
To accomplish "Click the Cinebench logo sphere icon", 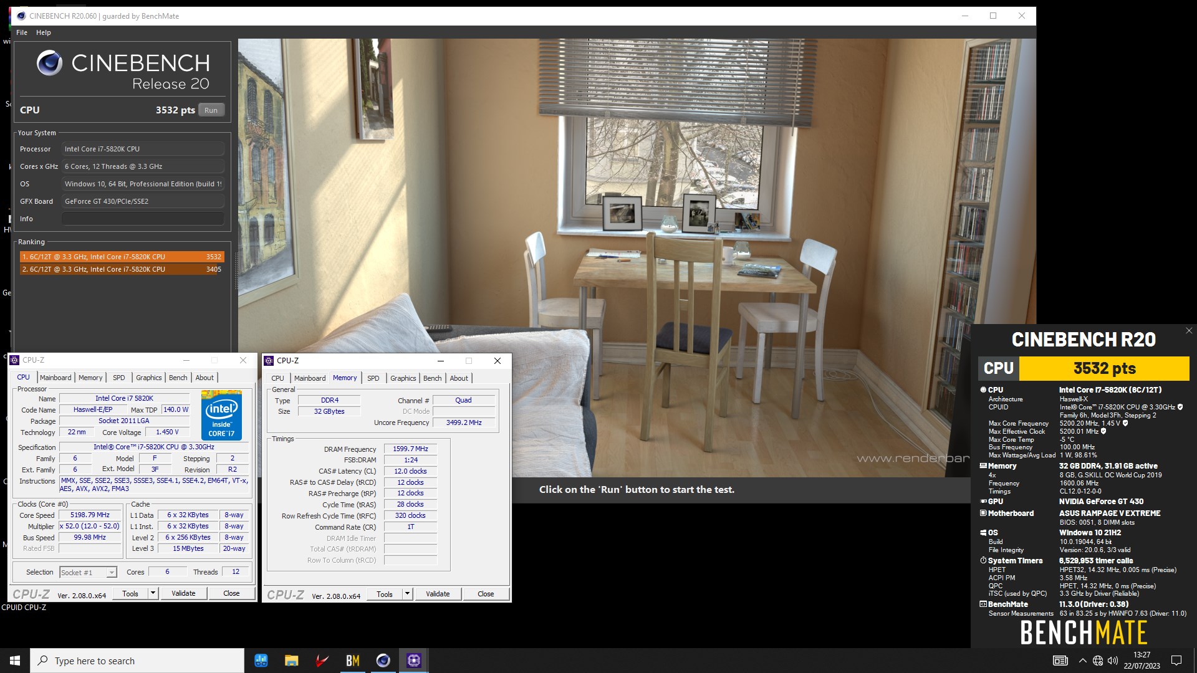I will [49, 63].
